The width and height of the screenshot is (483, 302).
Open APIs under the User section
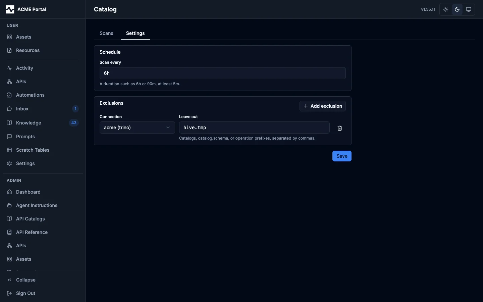[x=43, y=82]
